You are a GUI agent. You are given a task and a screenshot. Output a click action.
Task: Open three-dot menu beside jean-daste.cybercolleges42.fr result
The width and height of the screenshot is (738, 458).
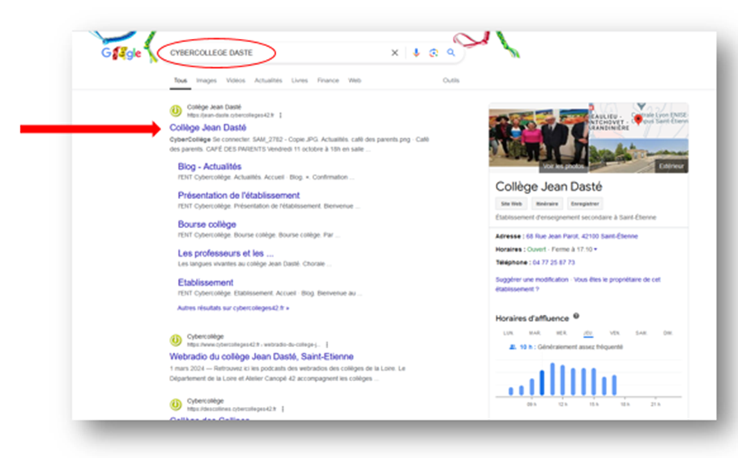coord(281,116)
